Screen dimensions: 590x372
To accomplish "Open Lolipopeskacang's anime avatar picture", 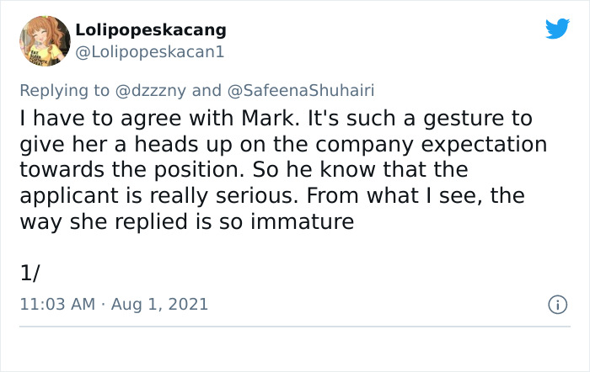I will tap(45, 41).
